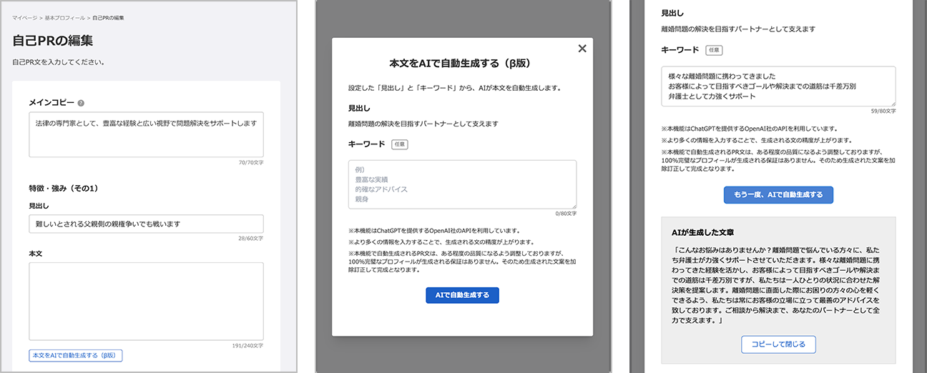Click the 自己PRの編集 page heading
The width and height of the screenshot is (927, 373).
(52, 41)
